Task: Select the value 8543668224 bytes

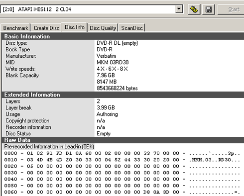Action: tap(117, 88)
